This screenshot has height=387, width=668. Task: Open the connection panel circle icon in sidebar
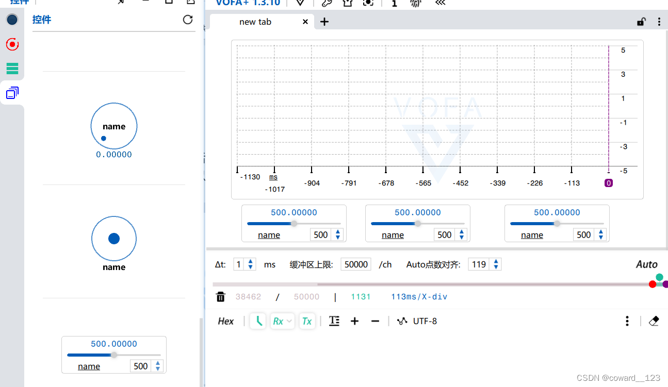12,20
